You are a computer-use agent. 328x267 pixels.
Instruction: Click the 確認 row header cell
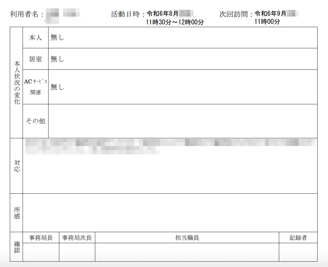click(16, 247)
